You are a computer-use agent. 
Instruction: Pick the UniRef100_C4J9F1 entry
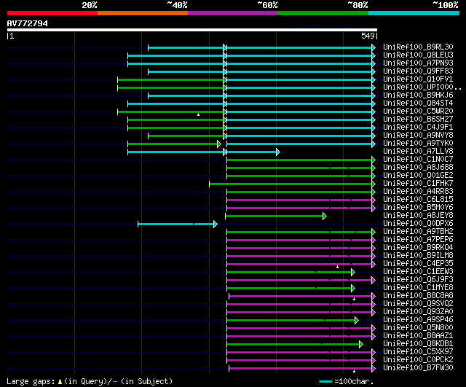click(x=418, y=128)
